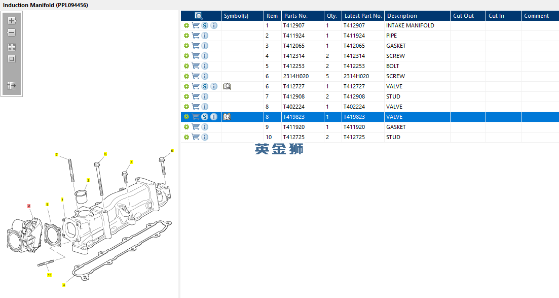The width and height of the screenshot is (559, 298).
Task: Sort by the Parts No. column header
Action: point(303,16)
